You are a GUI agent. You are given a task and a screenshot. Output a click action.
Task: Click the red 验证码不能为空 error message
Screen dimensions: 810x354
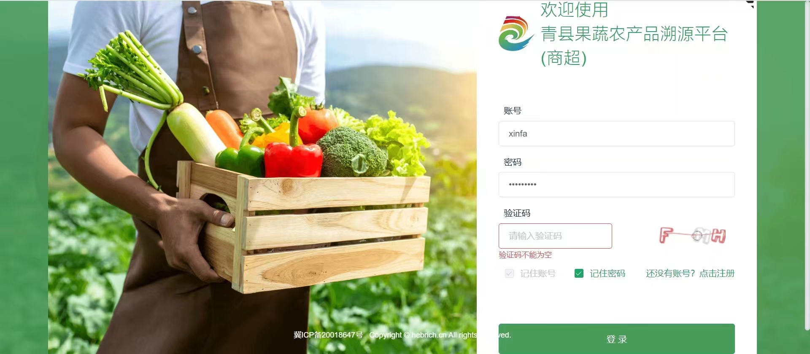[x=525, y=255]
